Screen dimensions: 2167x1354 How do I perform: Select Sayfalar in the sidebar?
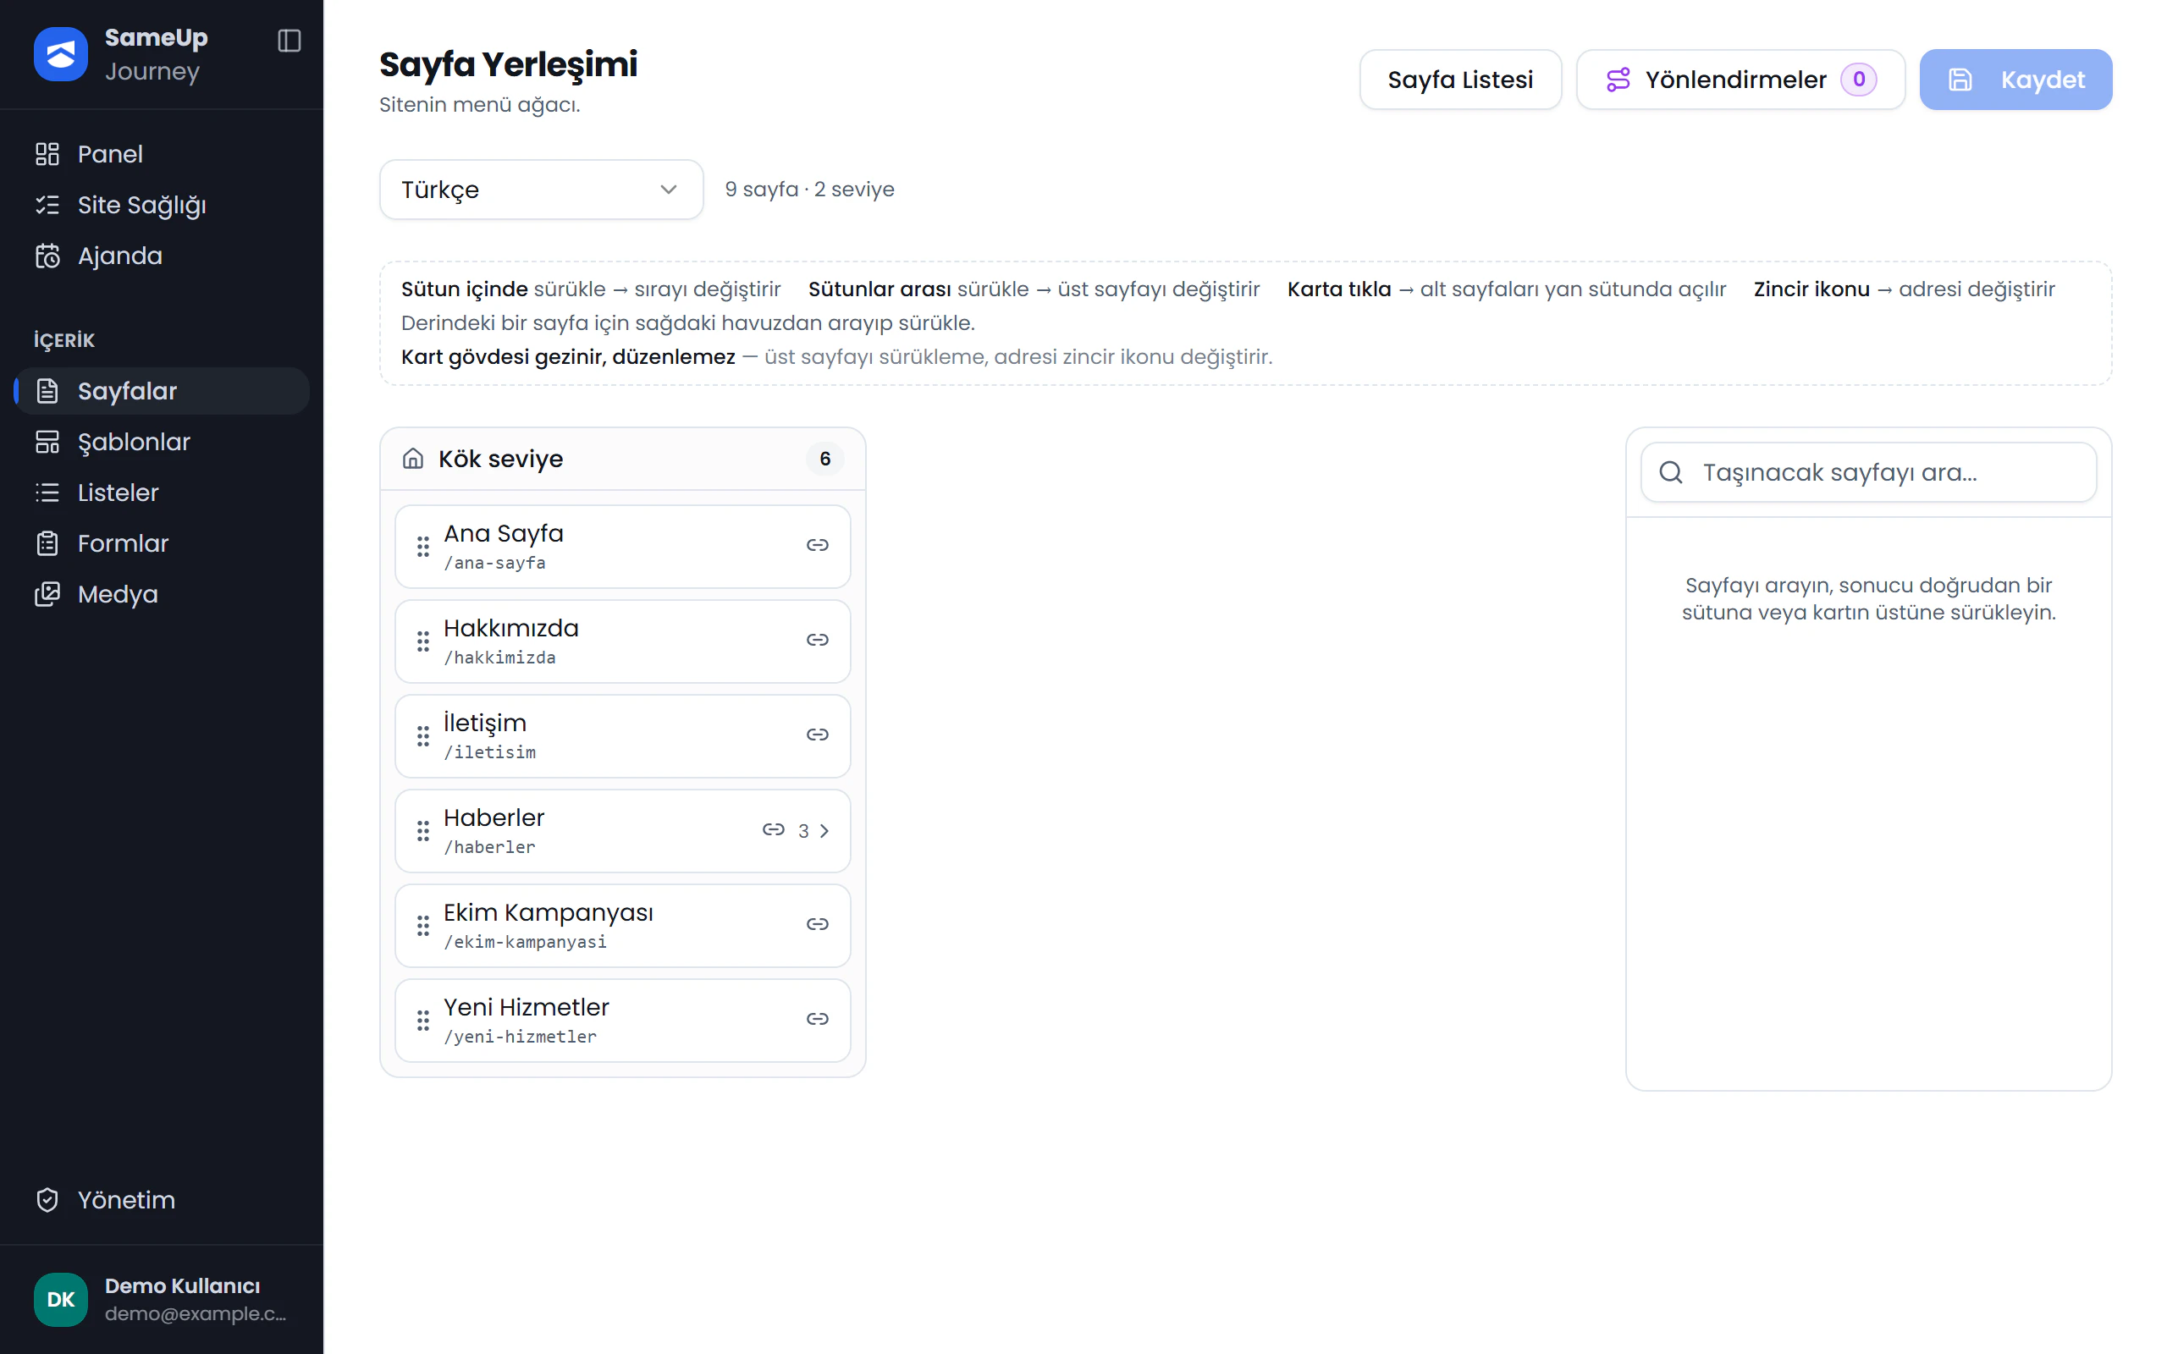click(x=162, y=390)
